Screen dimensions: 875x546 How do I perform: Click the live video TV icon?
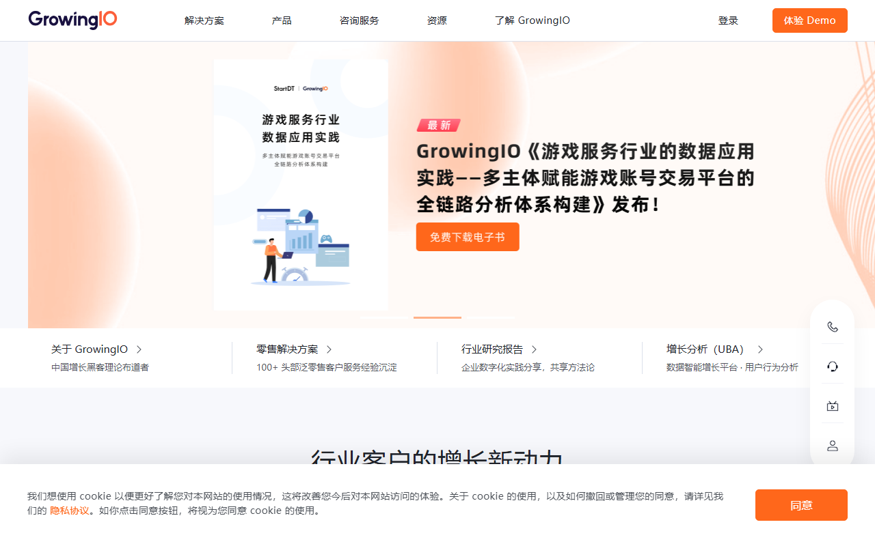tap(832, 406)
